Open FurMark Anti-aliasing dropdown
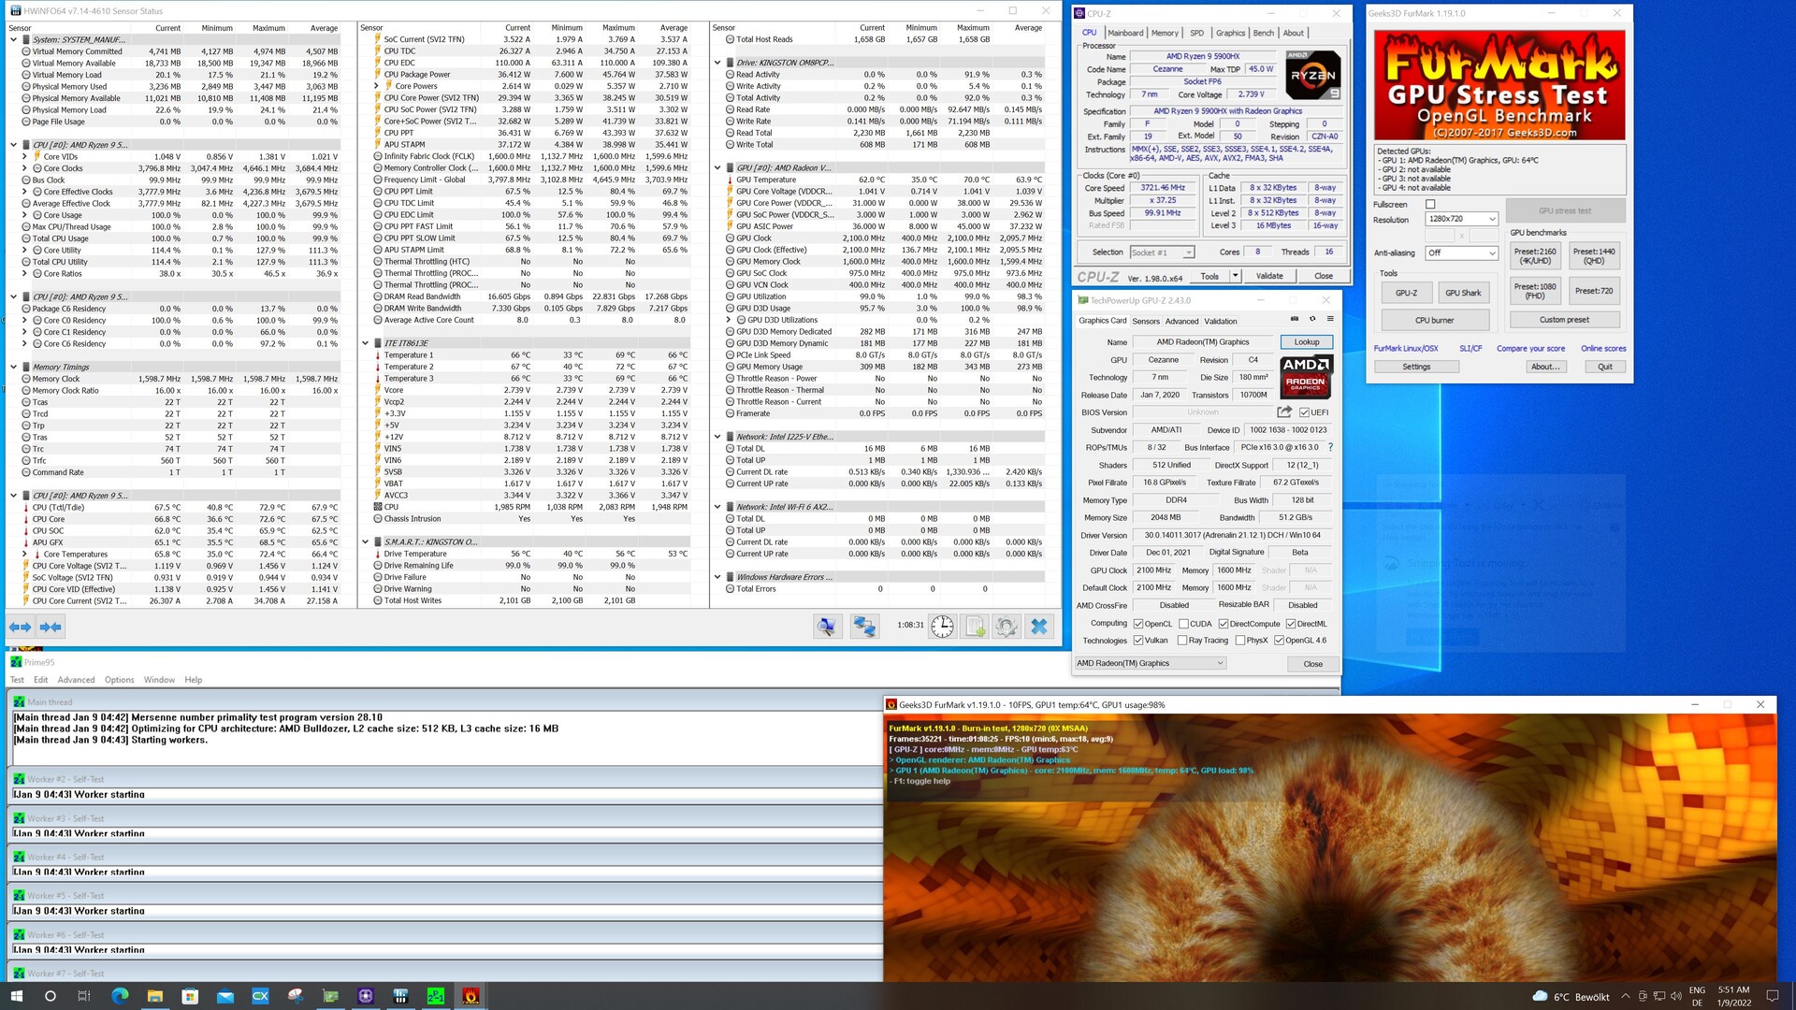The height and width of the screenshot is (1010, 1796). 1462,252
